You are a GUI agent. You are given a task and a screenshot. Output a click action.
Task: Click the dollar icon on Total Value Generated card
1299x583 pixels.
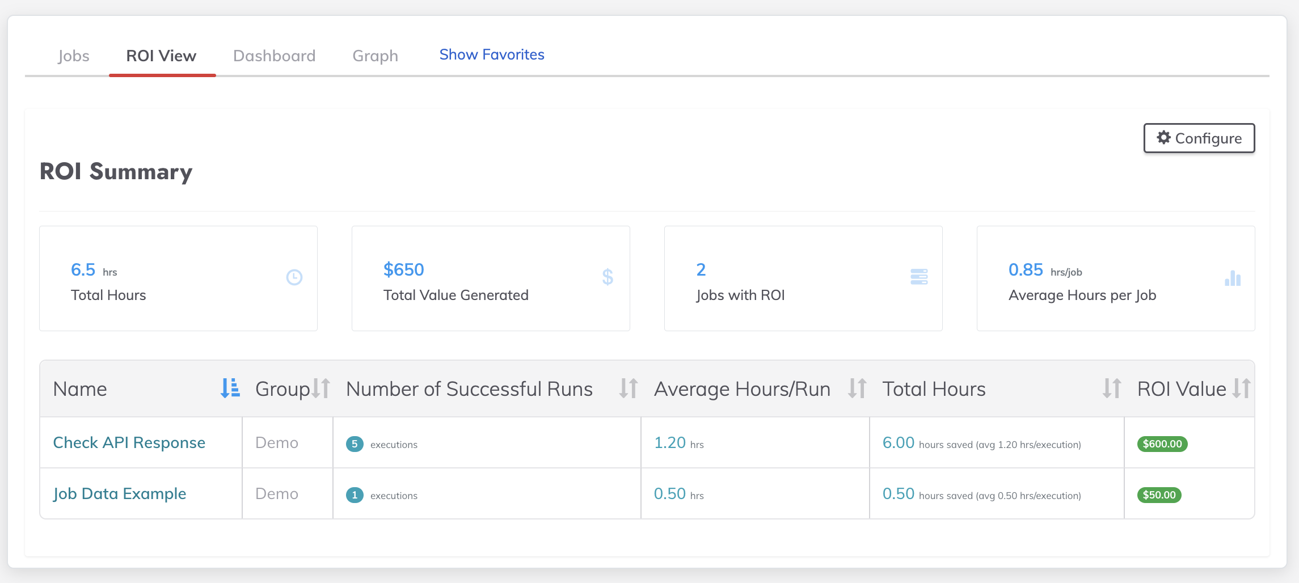tap(607, 277)
